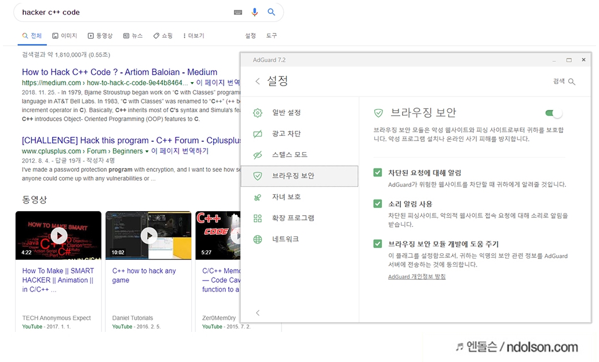599x362 pixels.
Task: Click the 브라우징 보안 shield icon in sidebar
Action: 258,176
